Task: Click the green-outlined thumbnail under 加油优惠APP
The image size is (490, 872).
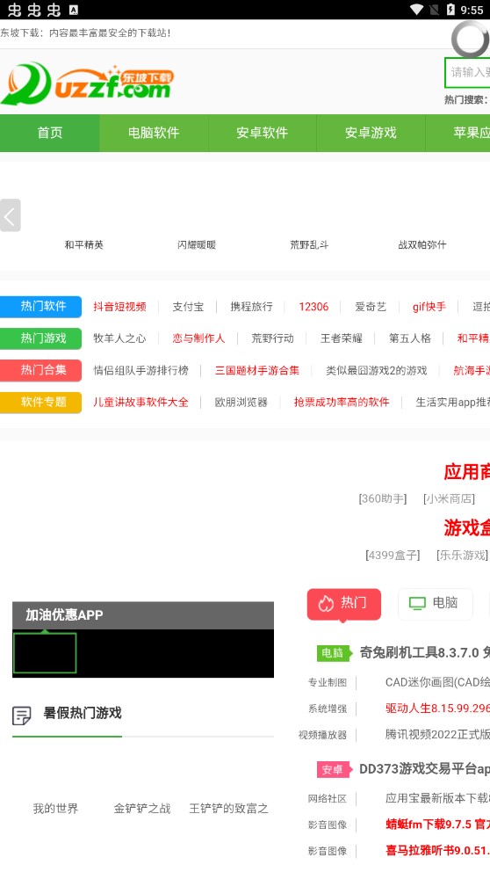Action: [45, 653]
